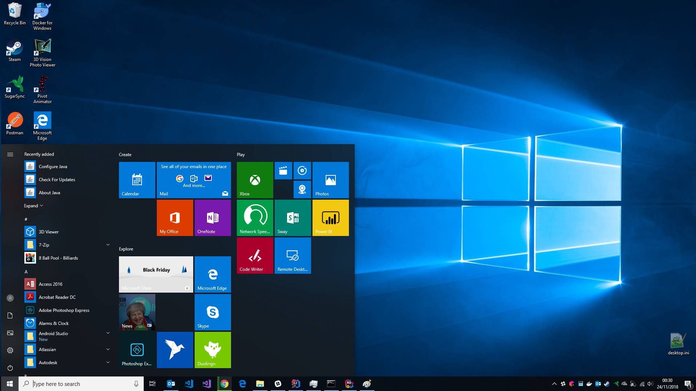Open the Xbox tile
The height and width of the screenshot is (391, 696).
coord(255,180)
